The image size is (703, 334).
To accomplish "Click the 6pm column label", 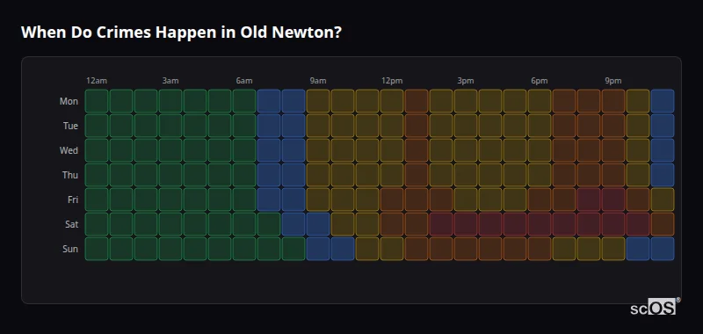I will pos(540,81).
